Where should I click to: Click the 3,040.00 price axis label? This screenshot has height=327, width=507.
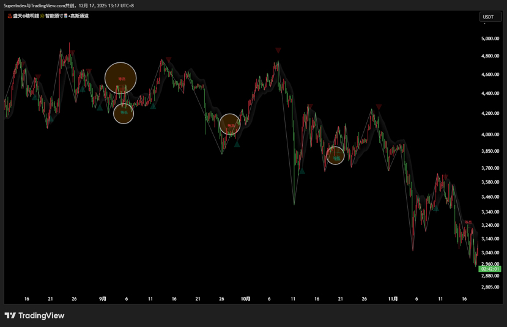[x=490, y=252]
